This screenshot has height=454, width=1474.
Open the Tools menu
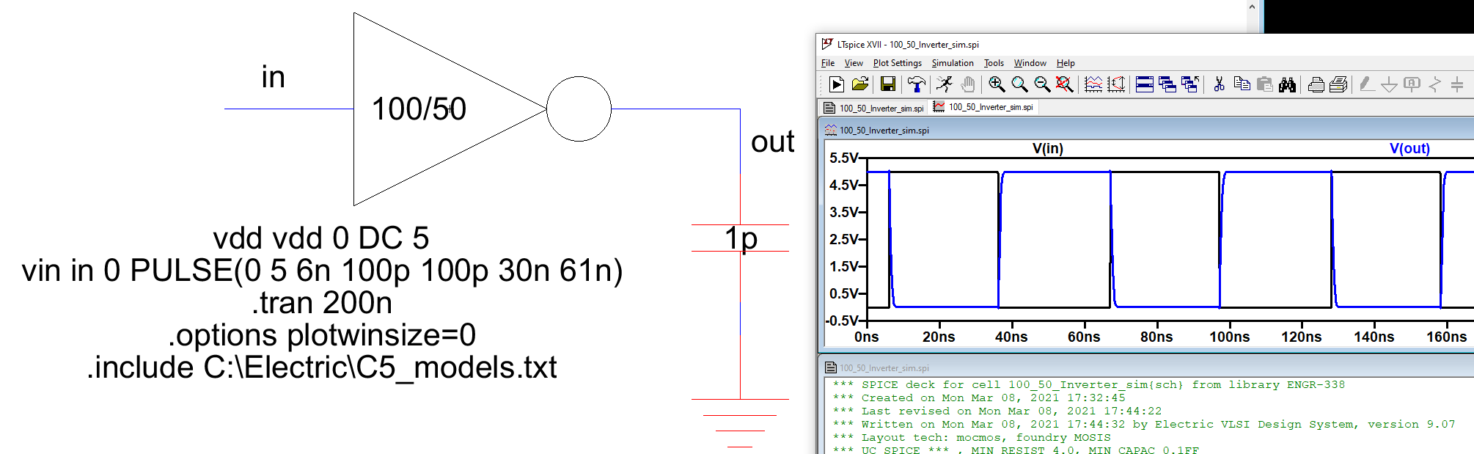coord(993,63)
